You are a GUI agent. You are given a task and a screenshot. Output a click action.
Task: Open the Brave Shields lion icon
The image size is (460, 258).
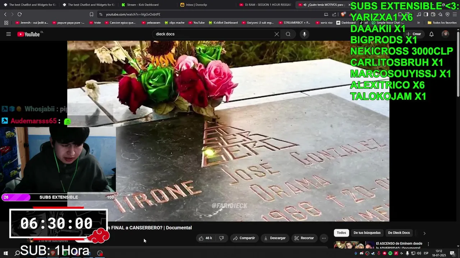tap(343, 14)
